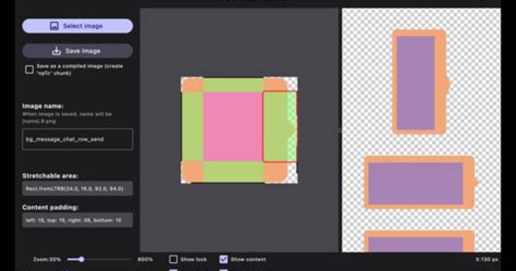
Task: Click the Save image button
Action: pos(78,51)
